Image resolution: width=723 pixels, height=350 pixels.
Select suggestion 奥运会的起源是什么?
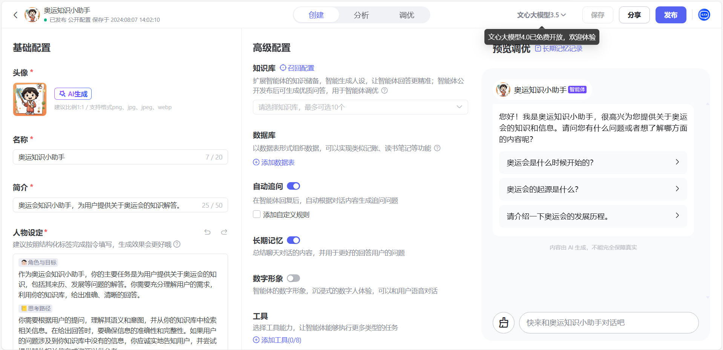coord(593,189)
